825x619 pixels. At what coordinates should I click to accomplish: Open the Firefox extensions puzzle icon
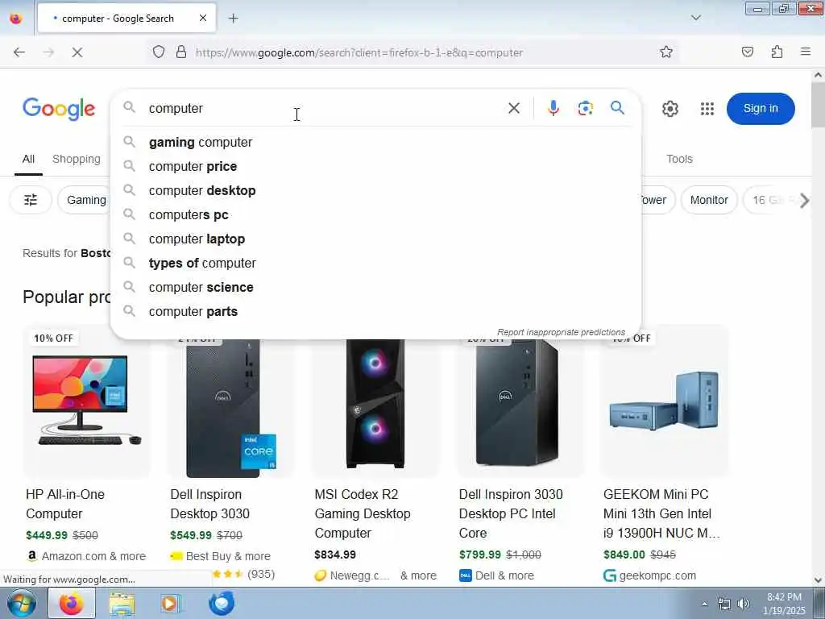point(777,52)
